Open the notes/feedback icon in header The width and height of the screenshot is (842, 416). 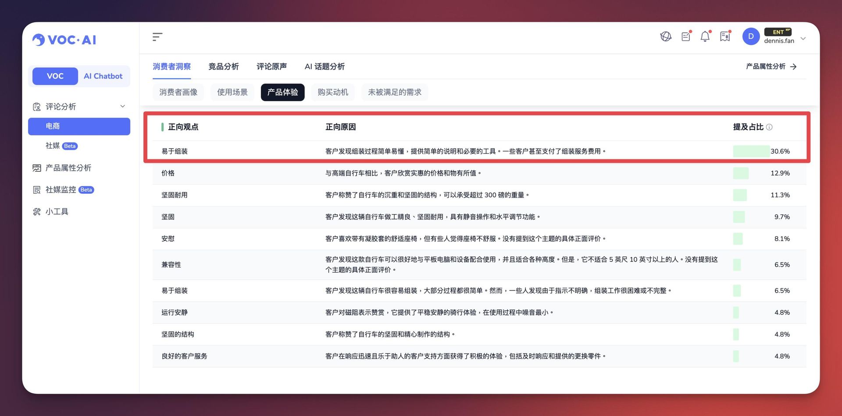(x=686, y=37)
